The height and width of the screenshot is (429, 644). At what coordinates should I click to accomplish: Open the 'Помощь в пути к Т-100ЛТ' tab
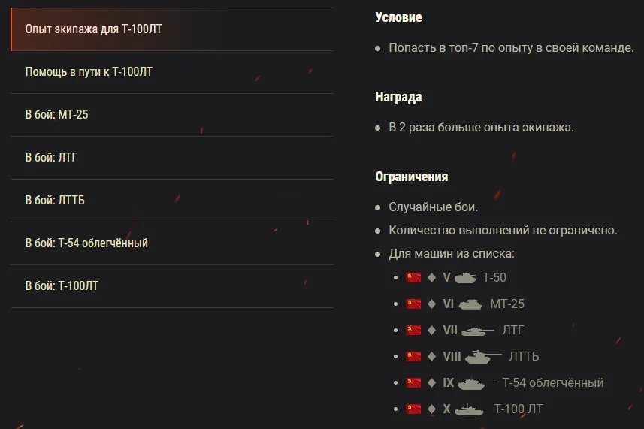171,72
